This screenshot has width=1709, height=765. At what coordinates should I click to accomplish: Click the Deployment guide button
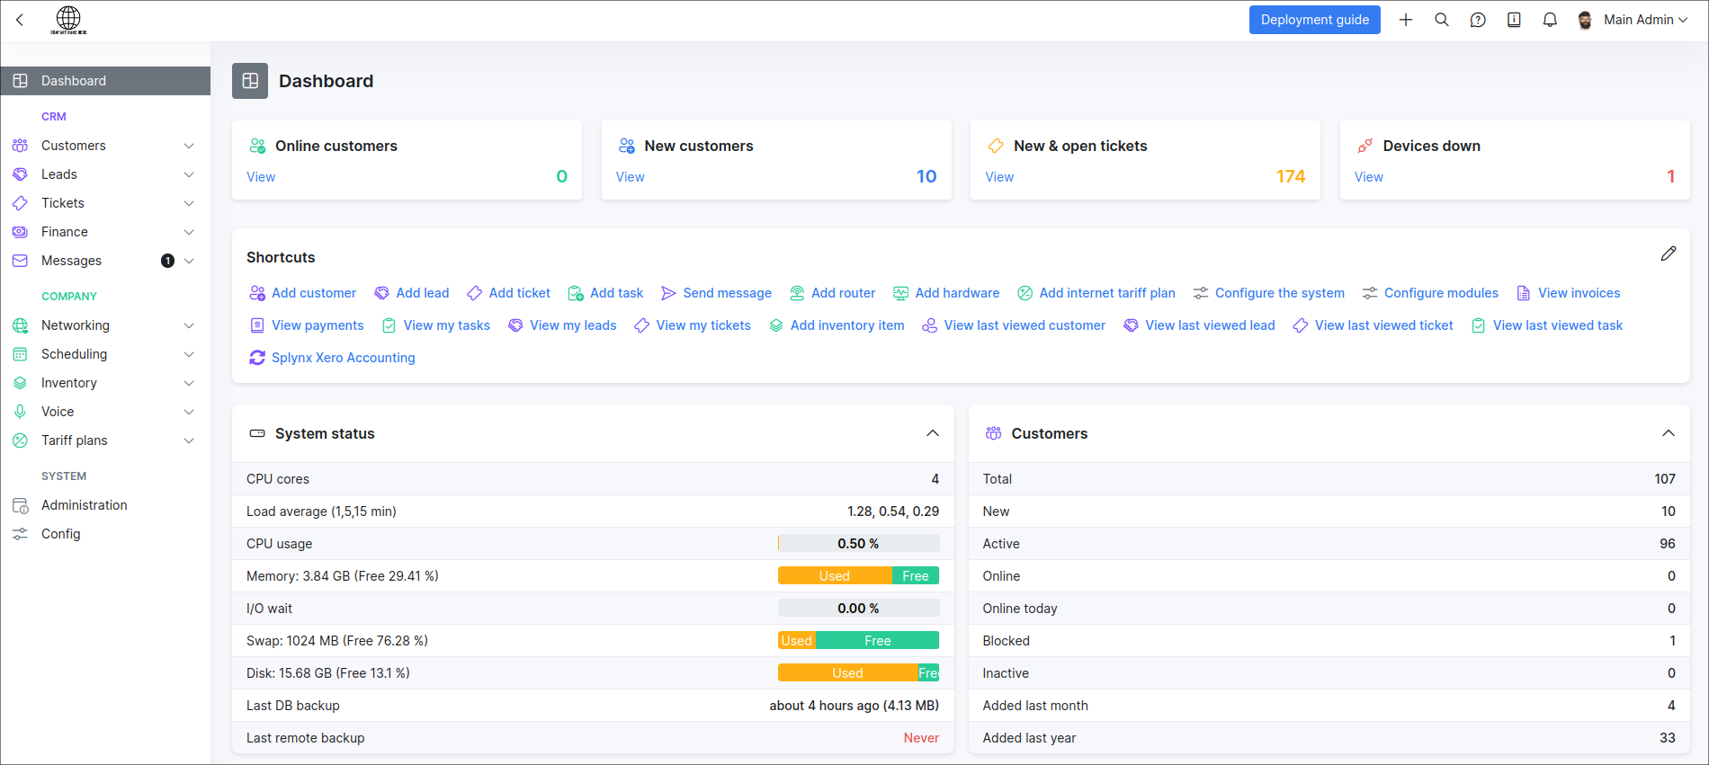[1314, 20]
